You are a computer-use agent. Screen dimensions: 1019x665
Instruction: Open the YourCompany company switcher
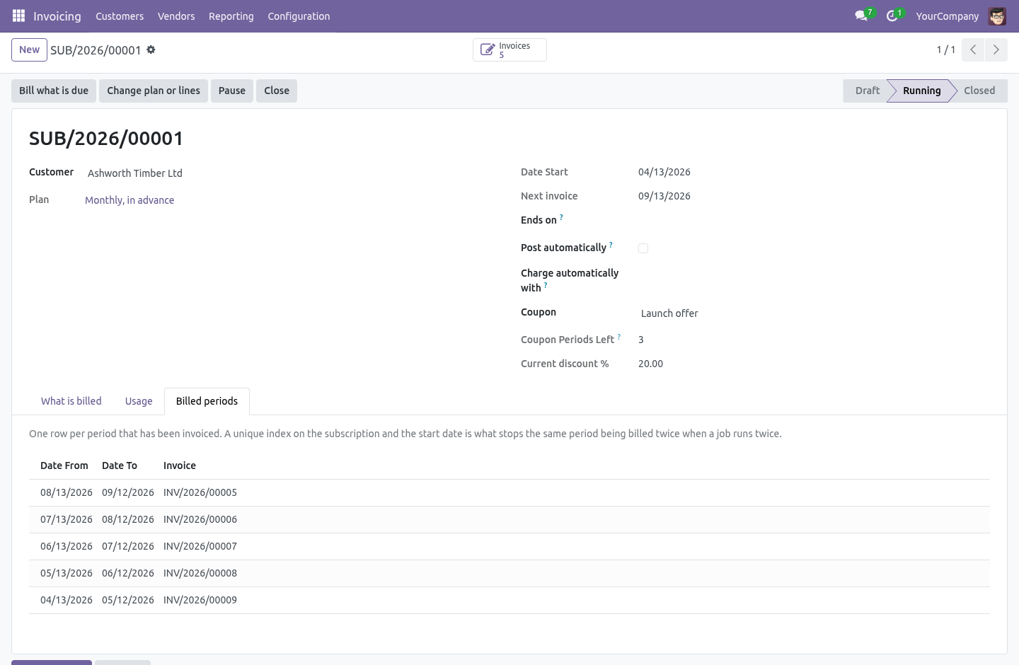tap(947, 16)
